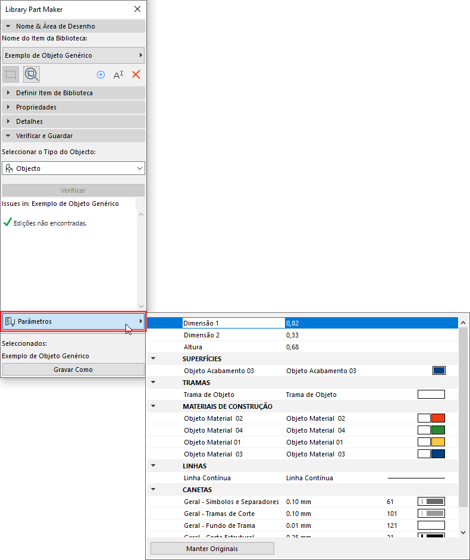Image resolution: width=470 pixels, height=560 pixels.
Task: Click the Objeto Material 03 parameter name
Action: (213, 454)
